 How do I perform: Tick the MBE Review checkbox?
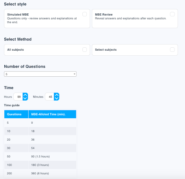coord(172,14)
